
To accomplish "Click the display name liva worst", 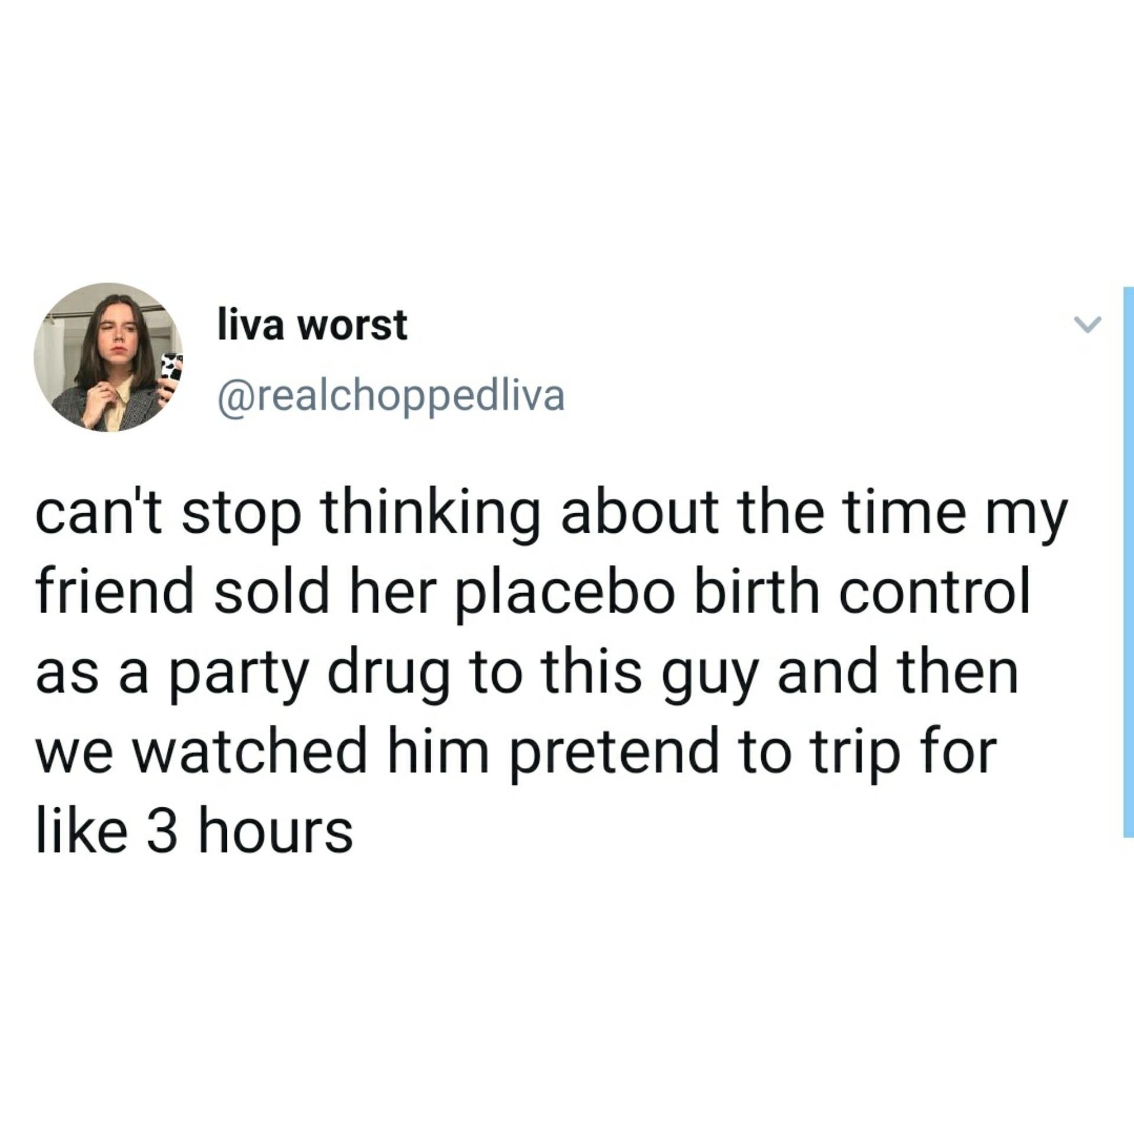I will click(312, 325).
